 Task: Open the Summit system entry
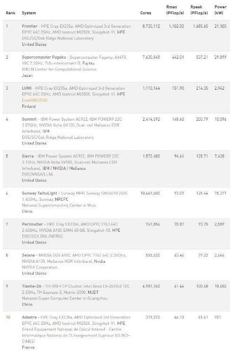(29, 119)
